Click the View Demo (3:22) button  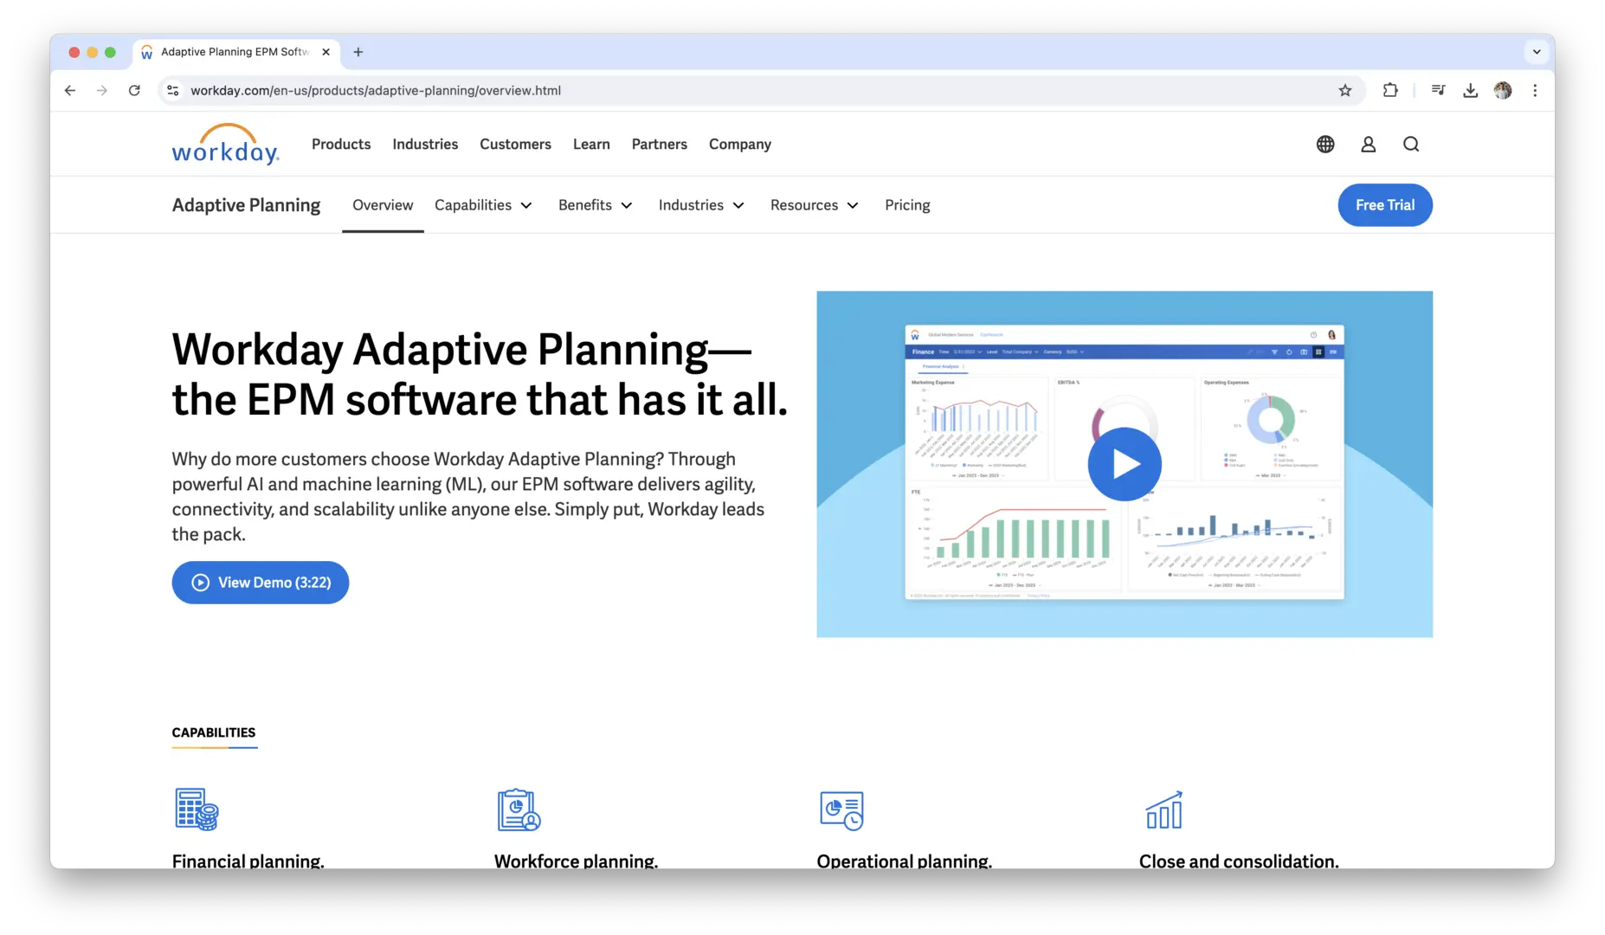(x=261, y=583)
